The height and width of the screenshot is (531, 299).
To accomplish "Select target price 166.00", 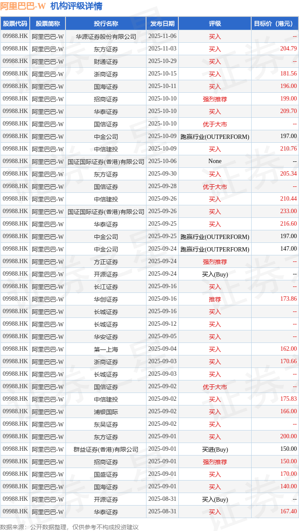I will (288, 412).
